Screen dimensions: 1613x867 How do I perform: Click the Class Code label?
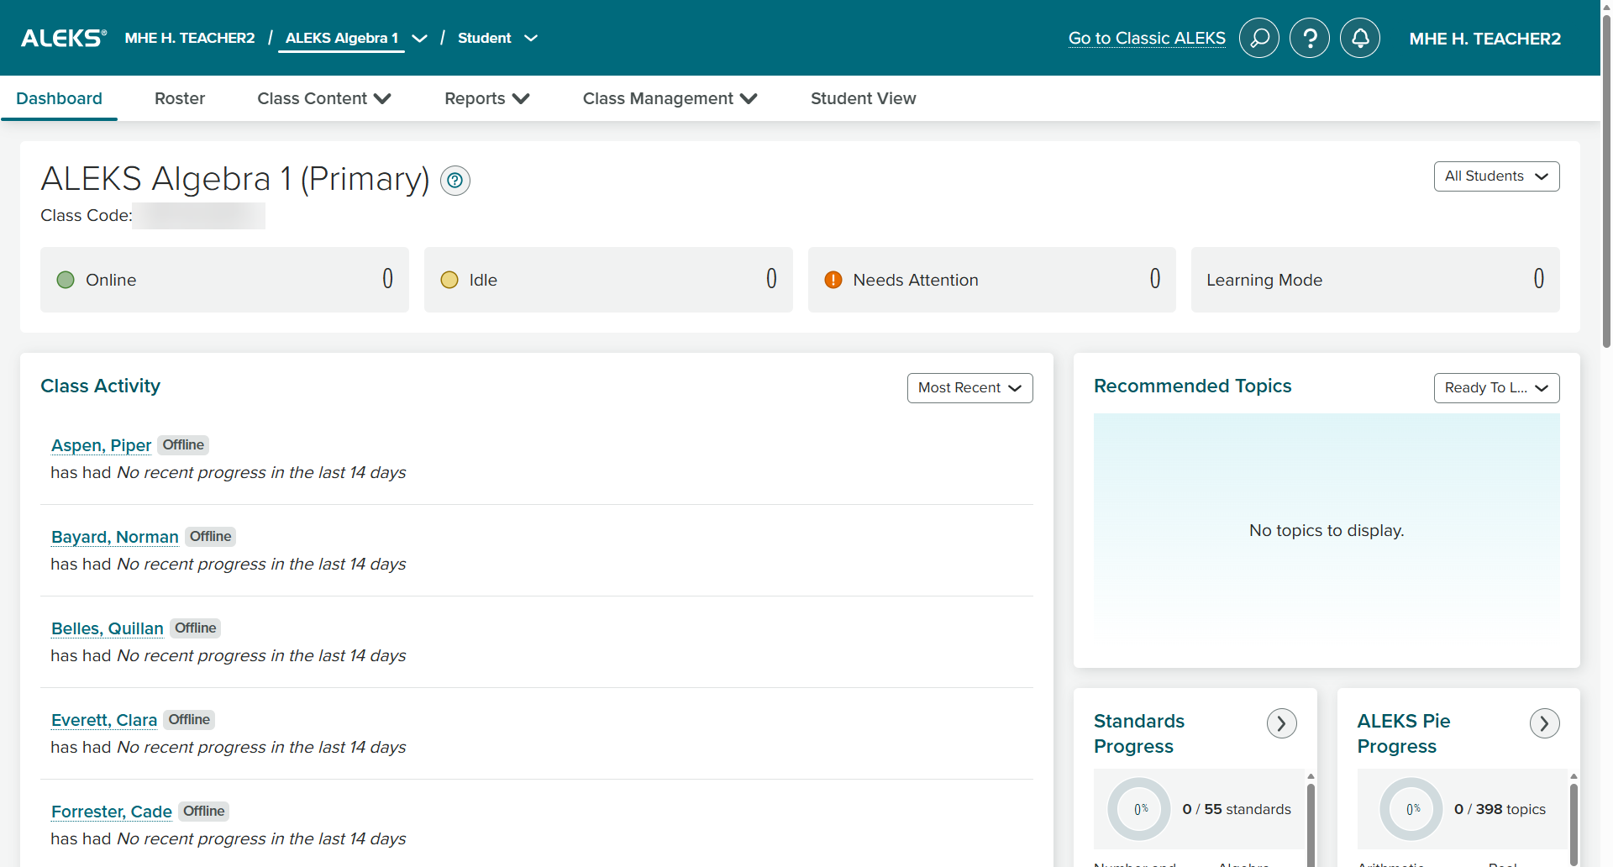click(x=87, y=215)
